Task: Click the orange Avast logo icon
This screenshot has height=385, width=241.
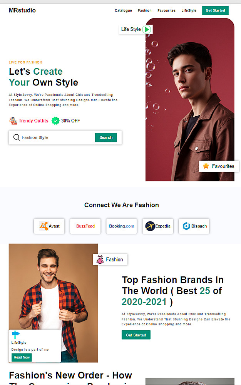Action: tap(44, 226)
